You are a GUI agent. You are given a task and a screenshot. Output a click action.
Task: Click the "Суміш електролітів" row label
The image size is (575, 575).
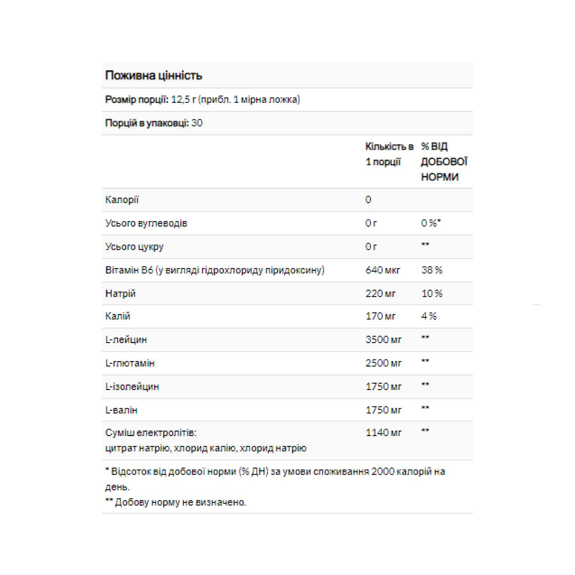pos(151,433)
